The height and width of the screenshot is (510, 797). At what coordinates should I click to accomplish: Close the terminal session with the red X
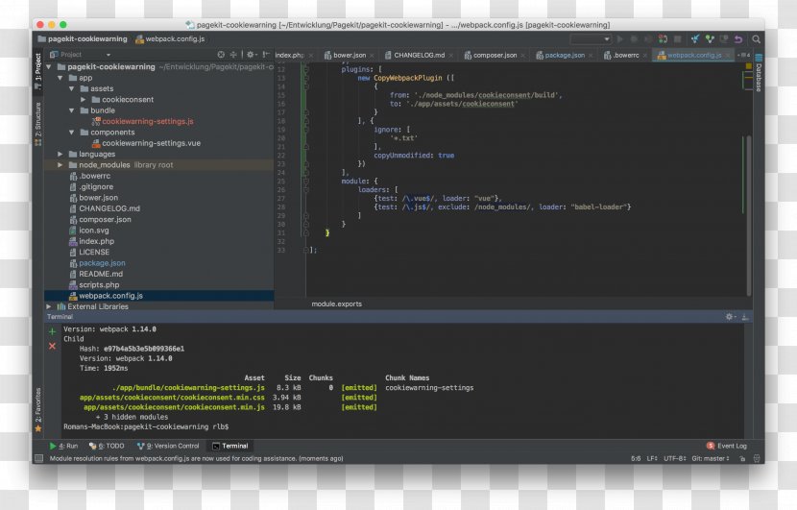point(52,346)
